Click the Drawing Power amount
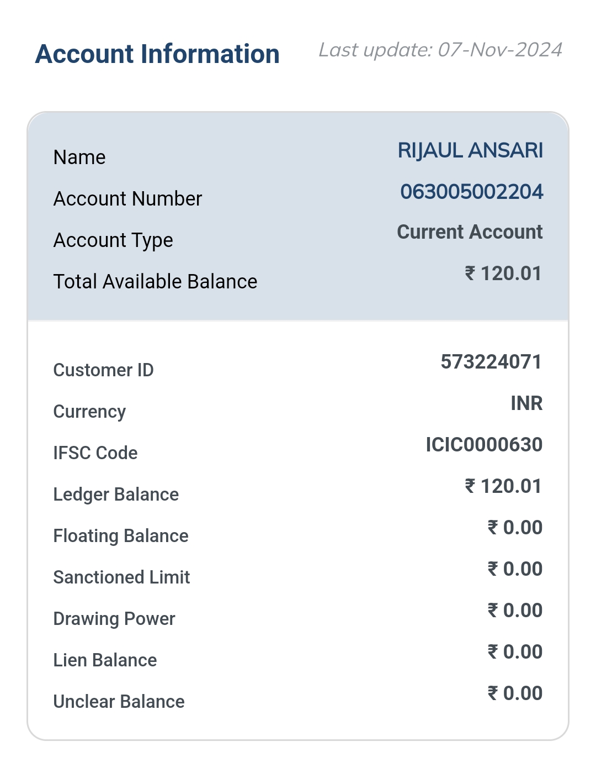The image size is (596, 757). [x=515, y=611]
